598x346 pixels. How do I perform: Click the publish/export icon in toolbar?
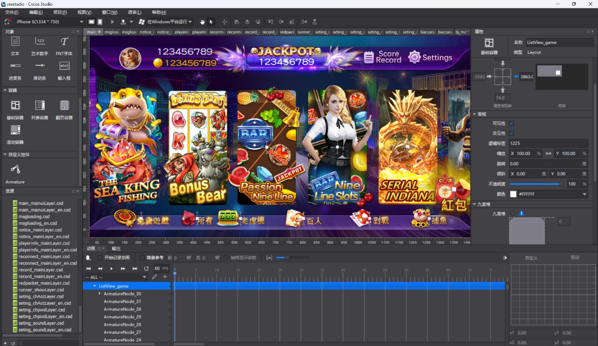[123, 22]
